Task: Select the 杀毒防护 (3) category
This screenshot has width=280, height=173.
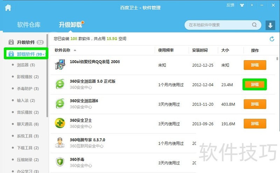Action: tap(28, 89)
